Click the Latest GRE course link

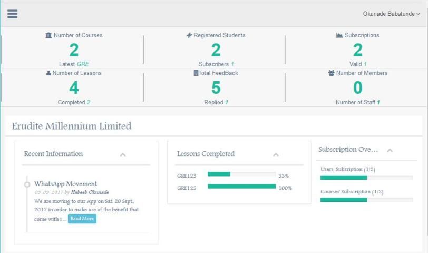83,64
